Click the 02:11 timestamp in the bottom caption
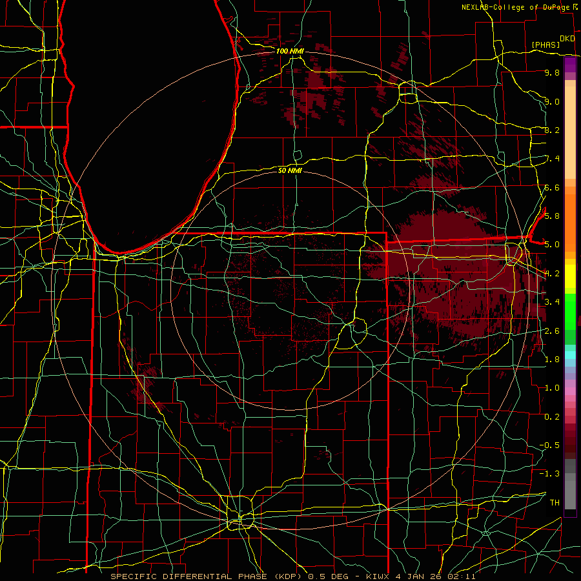Image resolution: width=581 pixels, height=581 pixels. (463, 576)
